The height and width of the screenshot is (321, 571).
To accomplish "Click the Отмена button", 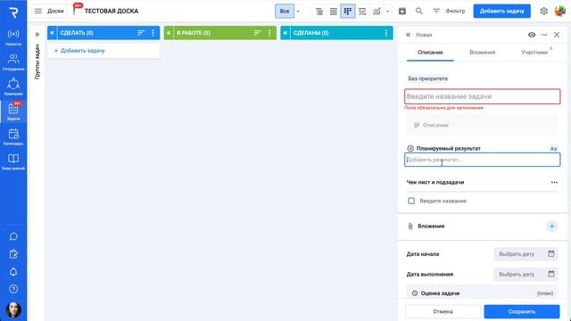I will 443,311.
